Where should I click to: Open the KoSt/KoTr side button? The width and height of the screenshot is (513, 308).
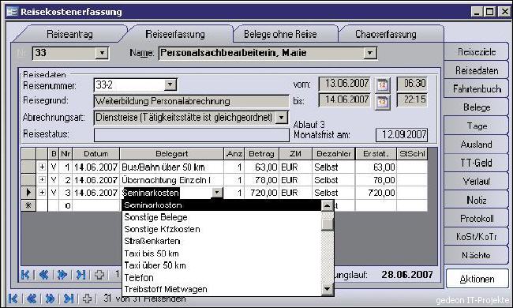(x=477, y=237)
